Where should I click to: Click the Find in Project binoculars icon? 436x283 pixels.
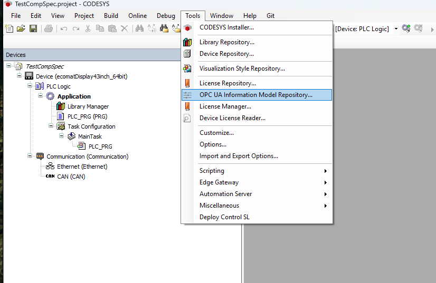(x=164, y=28)
